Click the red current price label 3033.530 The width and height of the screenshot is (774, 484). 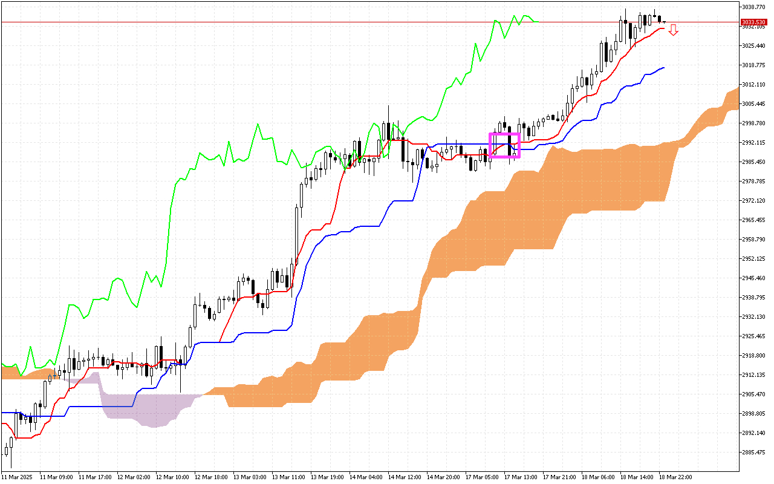coord(753,22)
